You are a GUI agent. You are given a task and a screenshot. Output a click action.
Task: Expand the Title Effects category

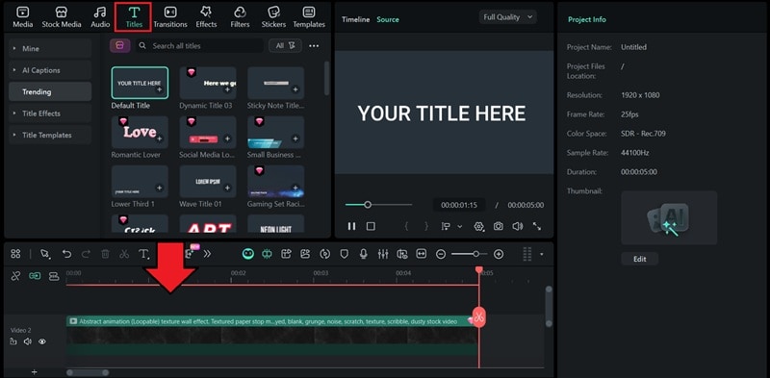coord(50,113)
